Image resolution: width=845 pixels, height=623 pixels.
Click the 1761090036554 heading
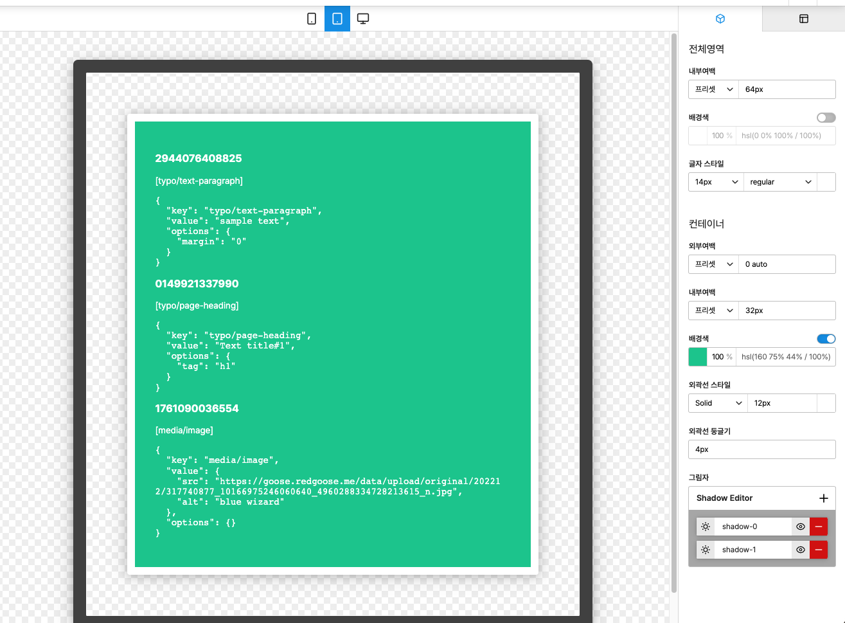pos(197,408)
